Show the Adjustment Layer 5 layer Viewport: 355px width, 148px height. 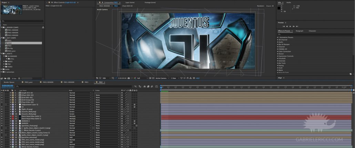point(2,104)
